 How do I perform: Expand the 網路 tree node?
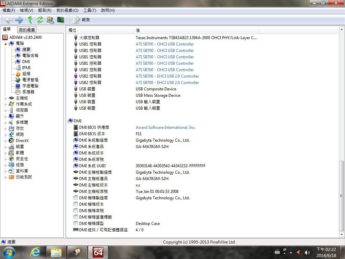5,135
